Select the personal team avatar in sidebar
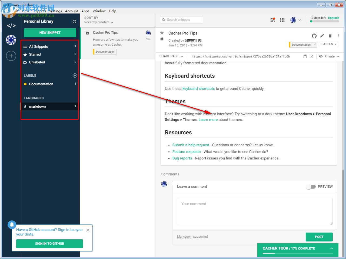The image size is (346, 259). pos(11,40)
